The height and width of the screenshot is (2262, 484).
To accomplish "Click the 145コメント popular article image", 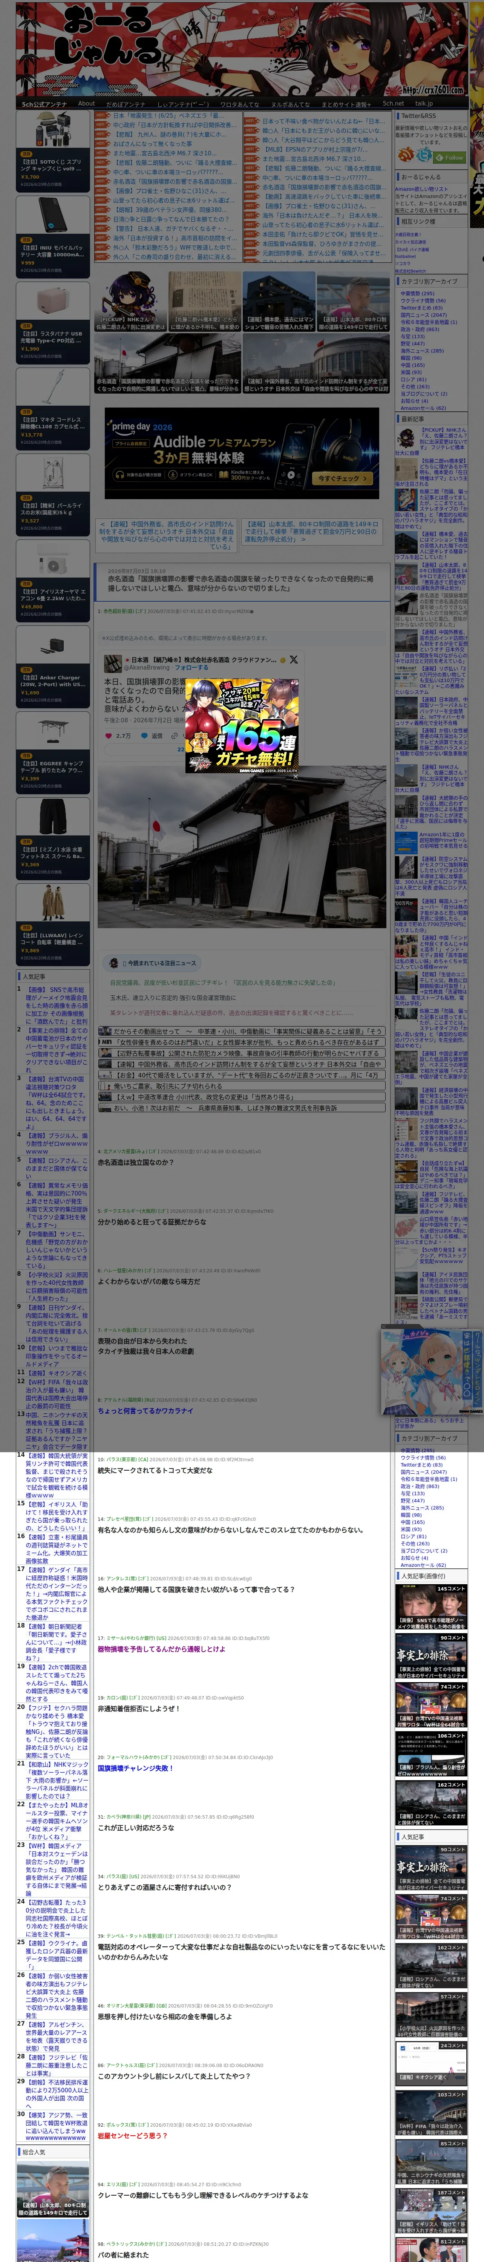I will point(430,1607).
